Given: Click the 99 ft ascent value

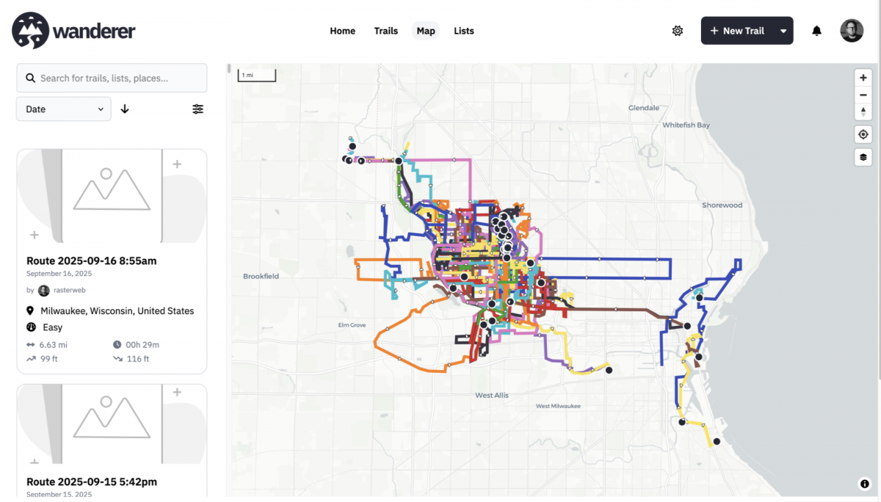Looking at the screenshot, I should tap(48, 359).
